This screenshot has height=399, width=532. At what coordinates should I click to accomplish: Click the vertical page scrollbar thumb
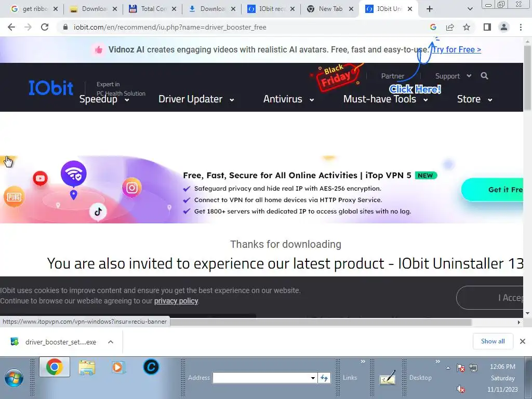pos(527,77)
